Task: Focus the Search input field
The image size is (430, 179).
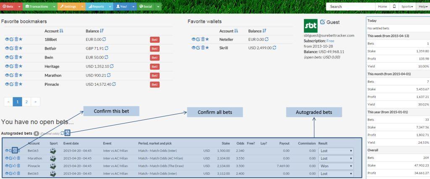Action: click(x=351, y=7)
